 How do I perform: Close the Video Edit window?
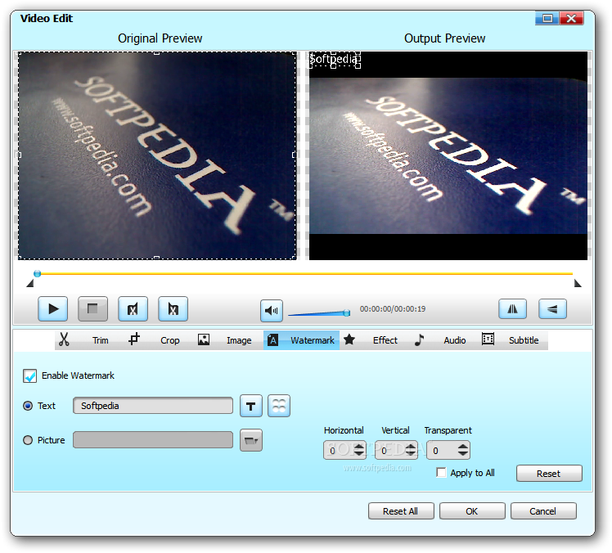pyautogui.click(x=571, y=18)
